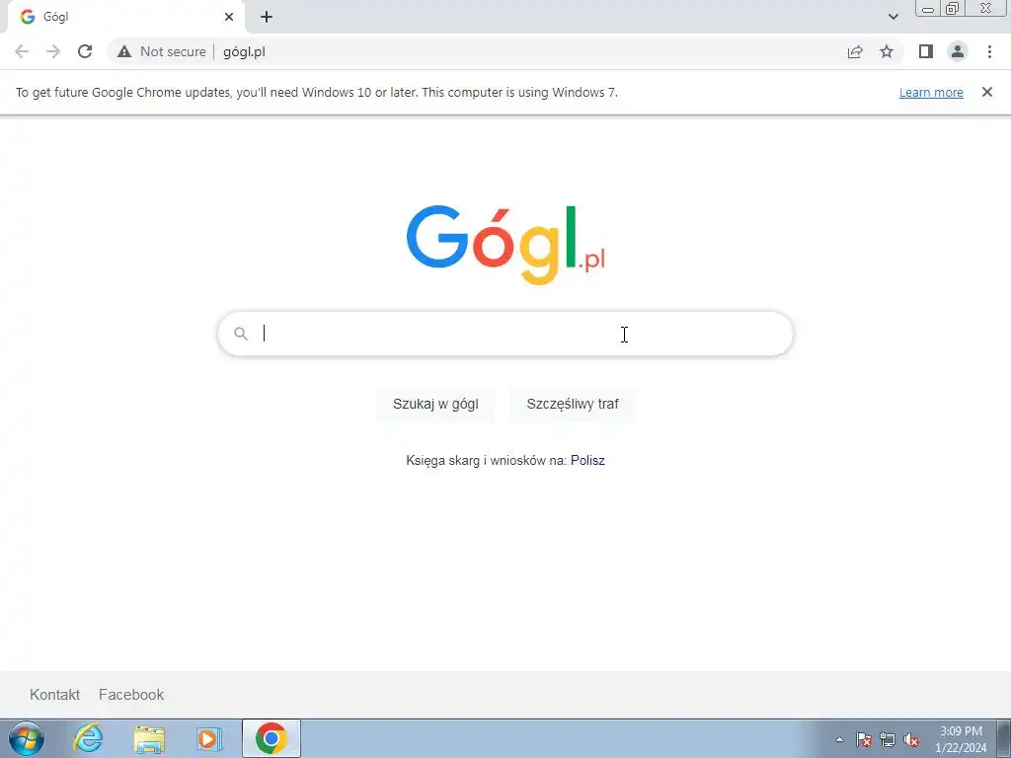Screen dimensions: 1011x758
Task: Open the network status tray icon
Action: pos(888,739)
